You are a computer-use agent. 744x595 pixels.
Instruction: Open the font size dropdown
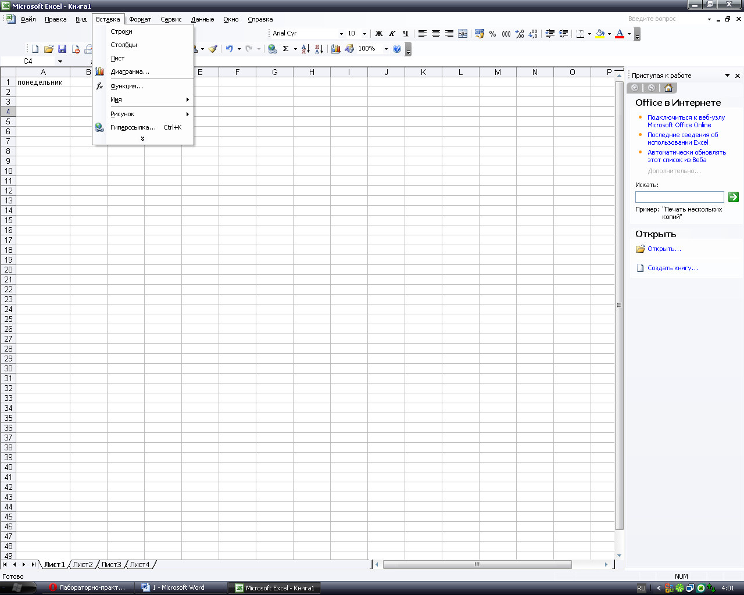point(364,34)
